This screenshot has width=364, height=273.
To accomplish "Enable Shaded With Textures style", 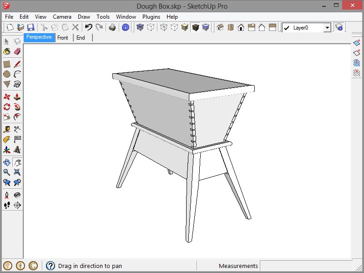I will pyautogui.click(x=195, y=28).
